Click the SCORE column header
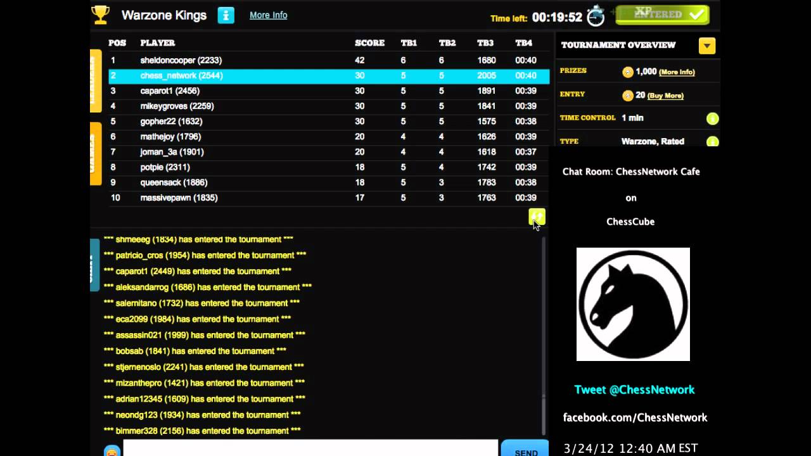The image size is (811, 456). (x=369, y=43)
